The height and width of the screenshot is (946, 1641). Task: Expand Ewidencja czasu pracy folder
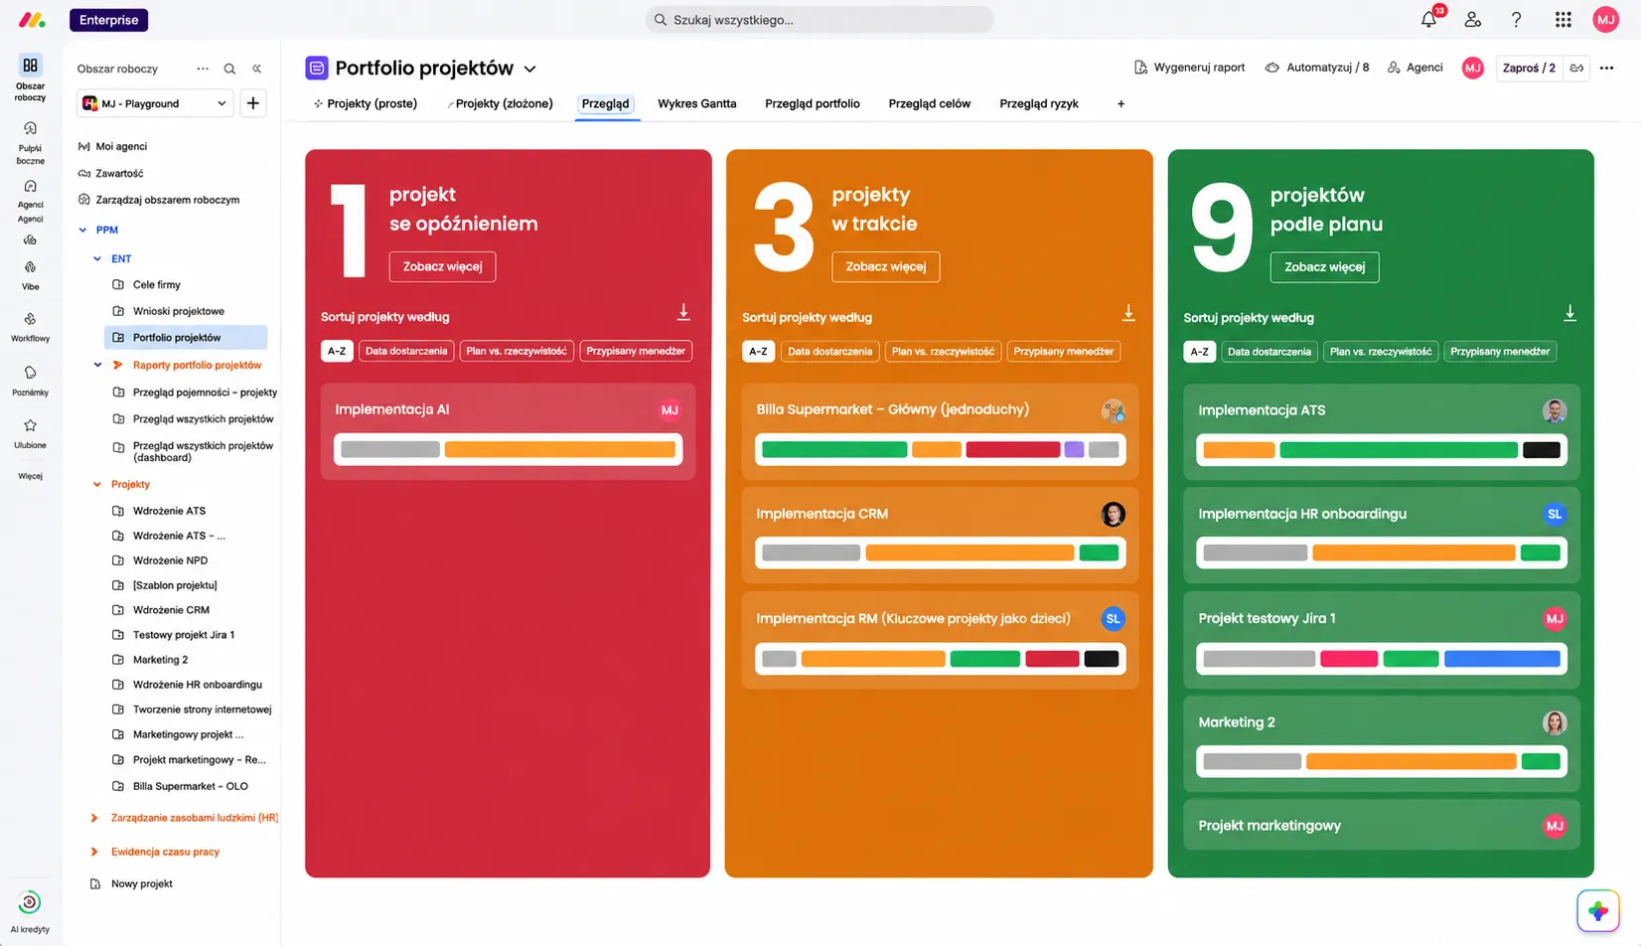click(94, 852)
